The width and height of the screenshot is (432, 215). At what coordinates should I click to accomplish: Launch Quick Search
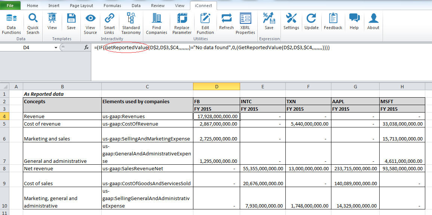pyautogui.click(x=33, y=24)
